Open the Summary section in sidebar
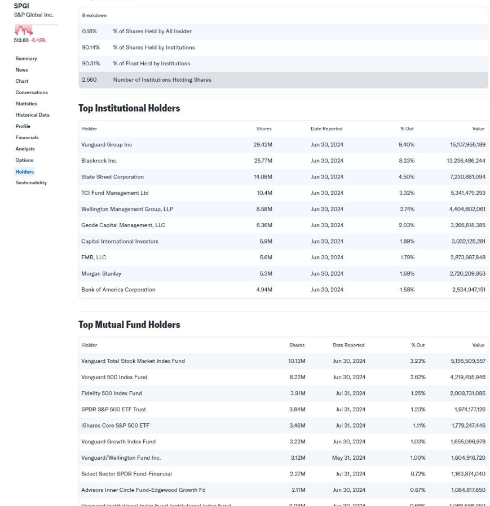 tap(26, 59)
